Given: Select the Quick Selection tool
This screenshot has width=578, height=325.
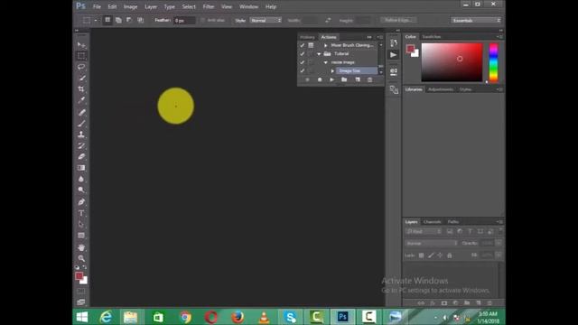Looking at the screenshot, I should [81, 79].
